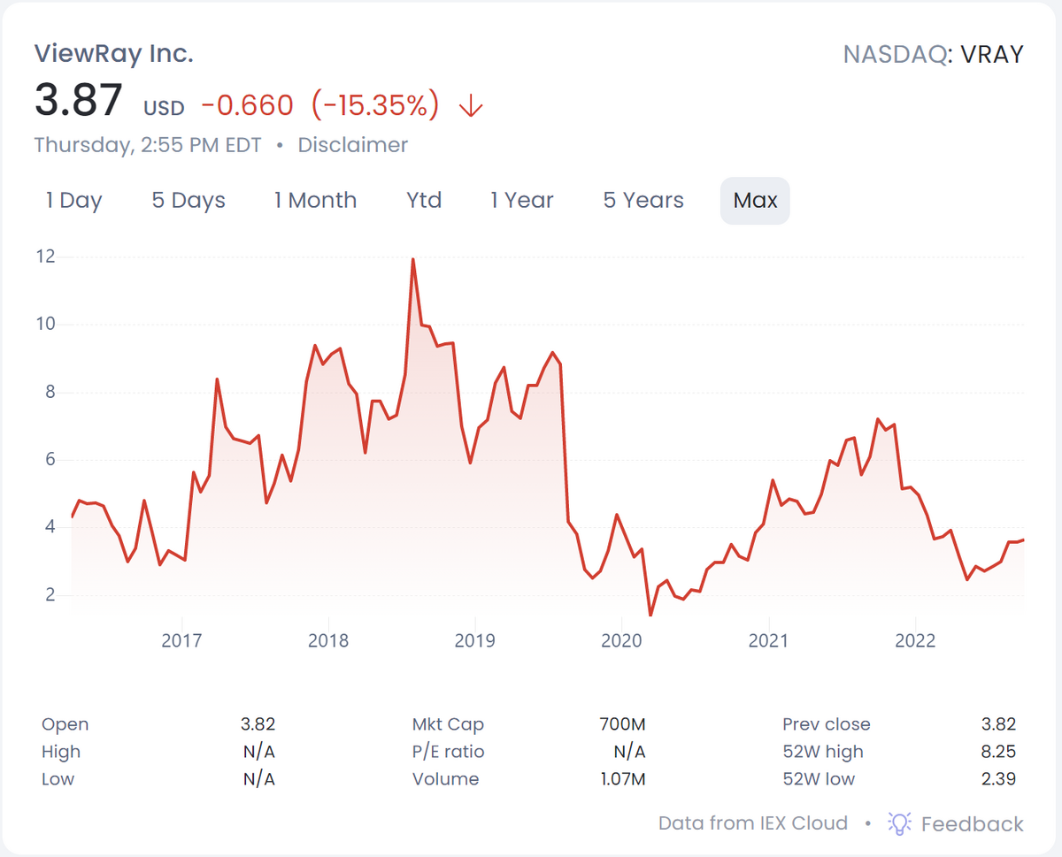This screenshot has width=1062, height=857.
Task: Click the 2017 label on the x-axis
Action: [x=182, y=640]
